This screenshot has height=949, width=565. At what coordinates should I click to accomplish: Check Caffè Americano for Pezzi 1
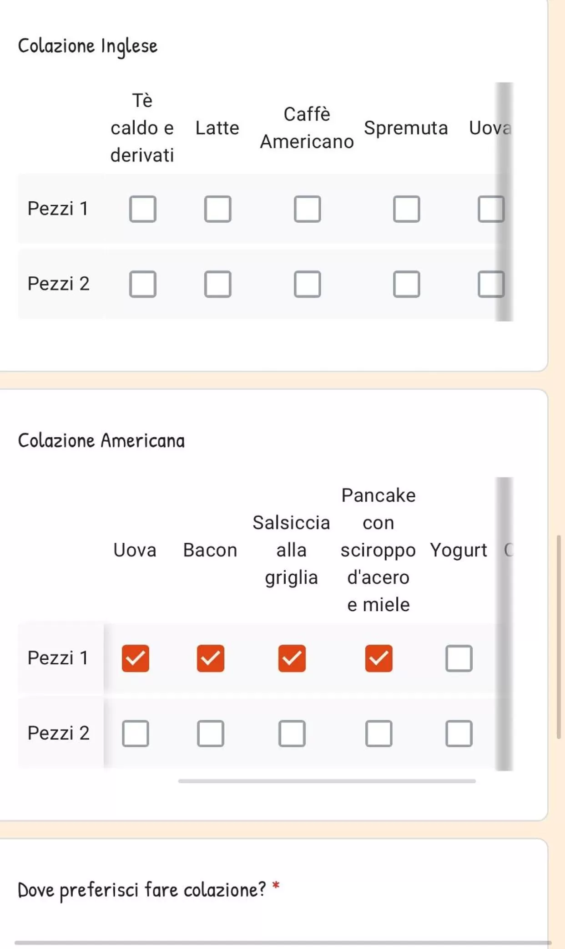308,209
